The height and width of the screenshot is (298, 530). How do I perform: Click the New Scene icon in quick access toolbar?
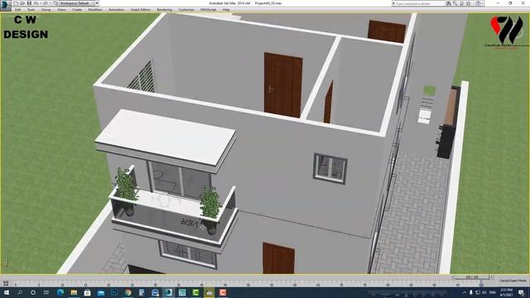click(16, 3)
